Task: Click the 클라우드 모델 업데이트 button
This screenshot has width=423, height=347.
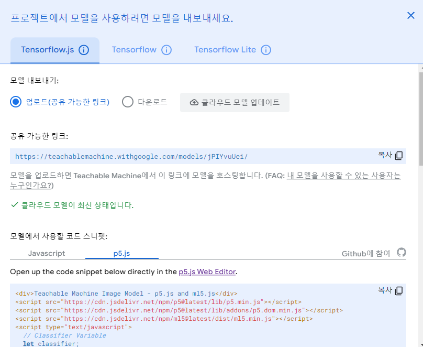Action: tap(235, 102)
